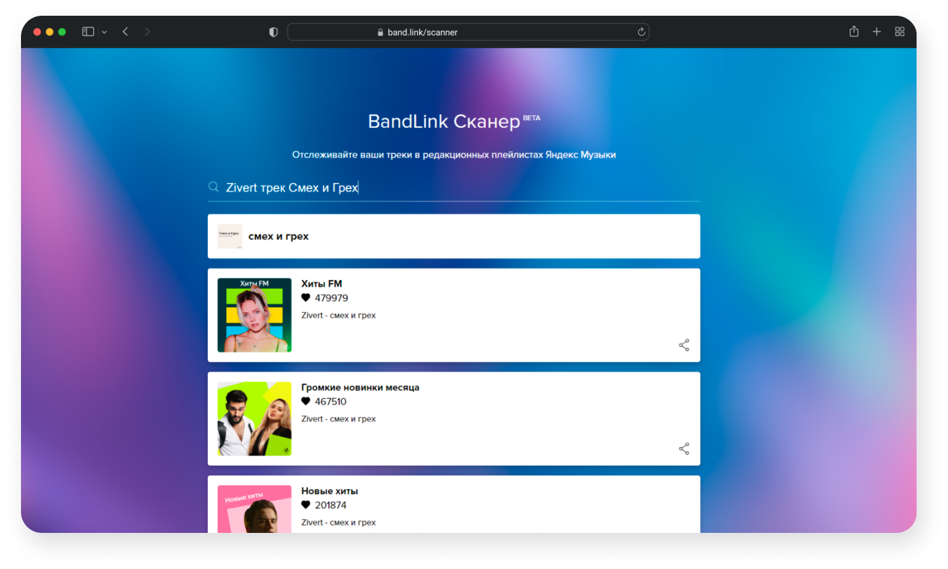
Task: Go back to the previous page
Action: 125,32
